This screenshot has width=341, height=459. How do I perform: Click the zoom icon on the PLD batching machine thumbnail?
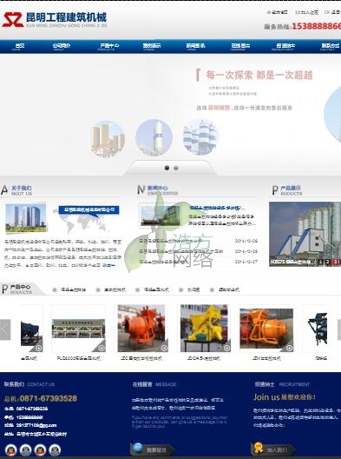point(102,348)
